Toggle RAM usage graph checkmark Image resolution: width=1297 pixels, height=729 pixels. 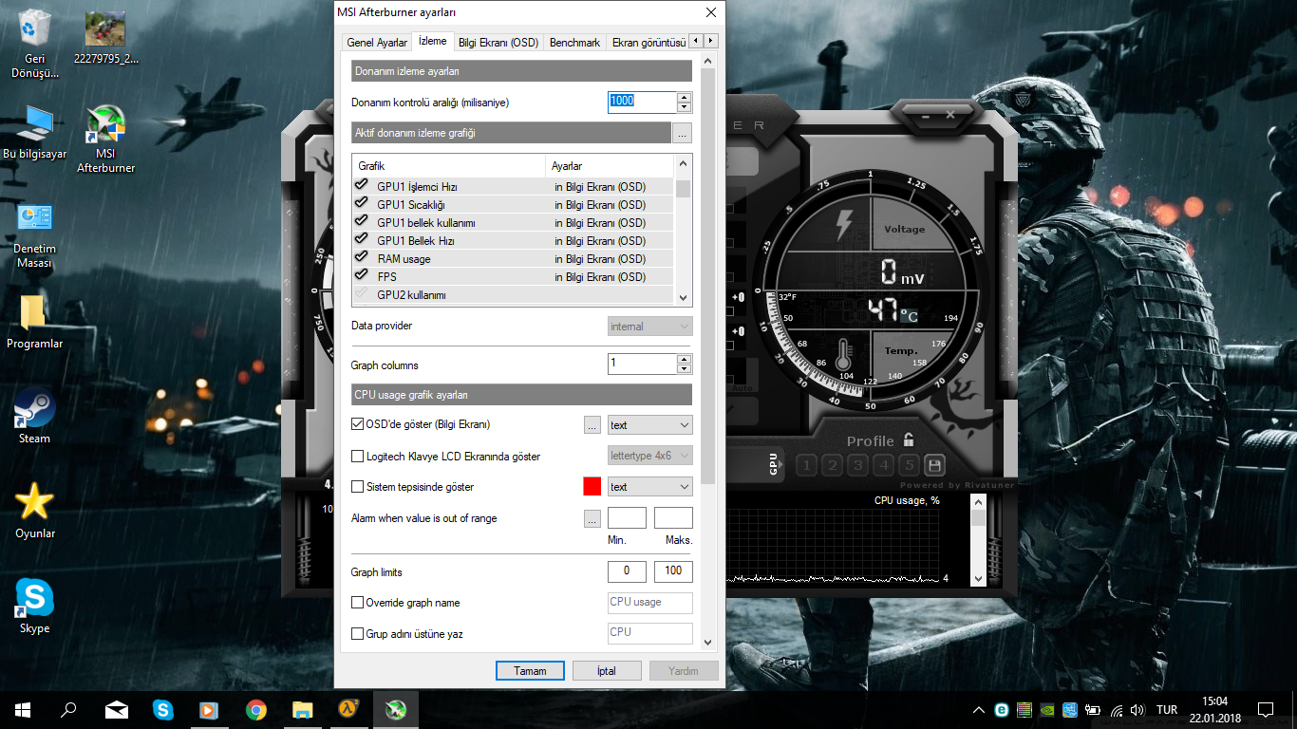[361, 258]
